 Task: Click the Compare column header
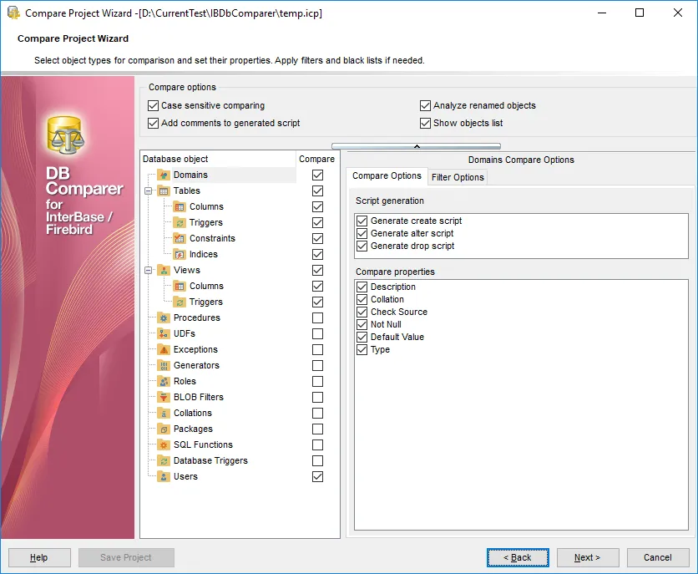point(317,159)
